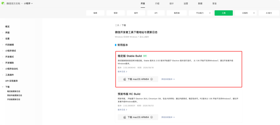Select the green 工具 button
The width and height of the screenshot is (280, 125).
point(223,13)
